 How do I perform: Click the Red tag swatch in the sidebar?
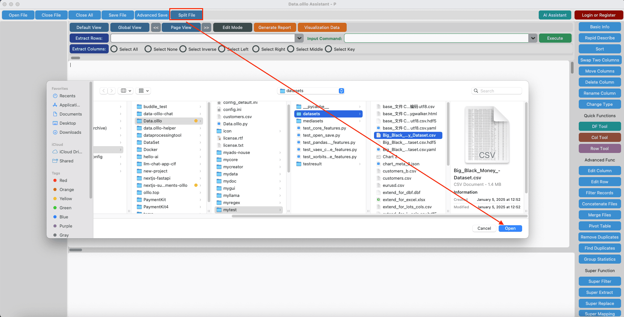tap(55, 180)
